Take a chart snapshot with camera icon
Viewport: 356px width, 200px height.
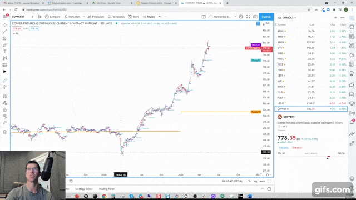tap(255, 17)
